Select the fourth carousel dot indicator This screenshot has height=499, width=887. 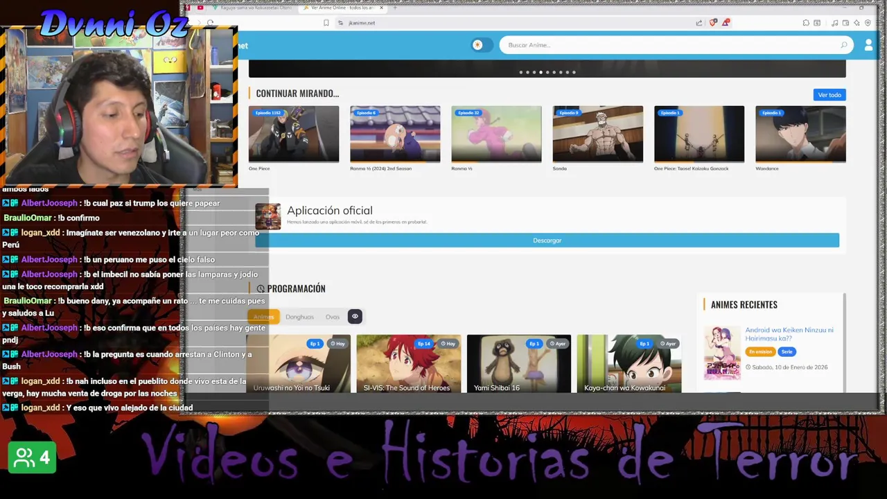(x=541, y=72)
